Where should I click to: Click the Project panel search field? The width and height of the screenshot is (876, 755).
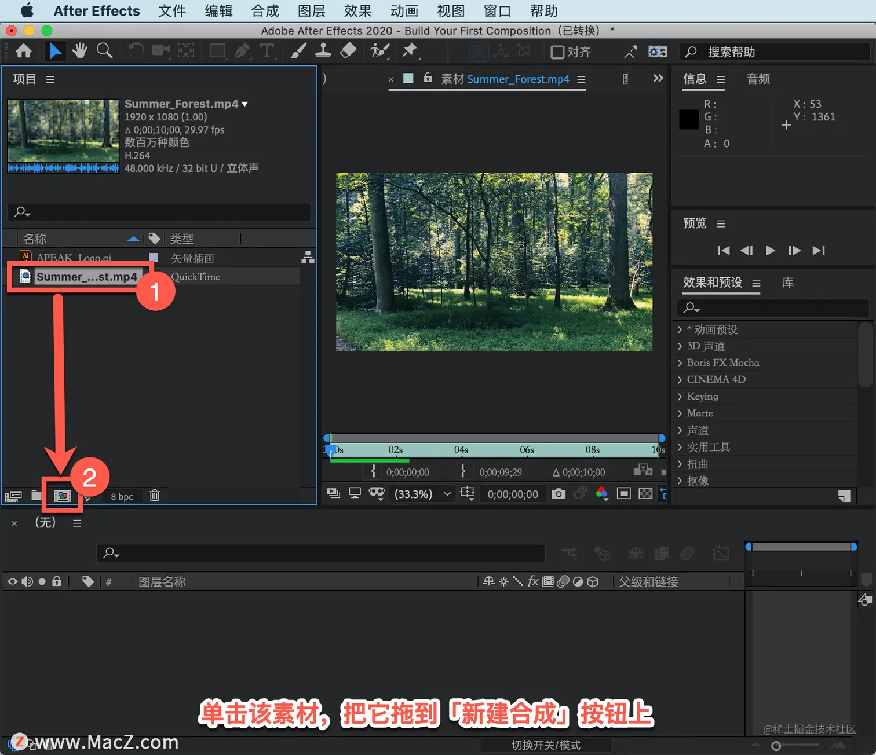159,212
